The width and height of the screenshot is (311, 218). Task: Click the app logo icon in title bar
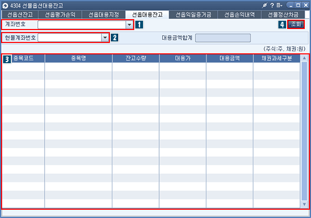tap(6, 5)
